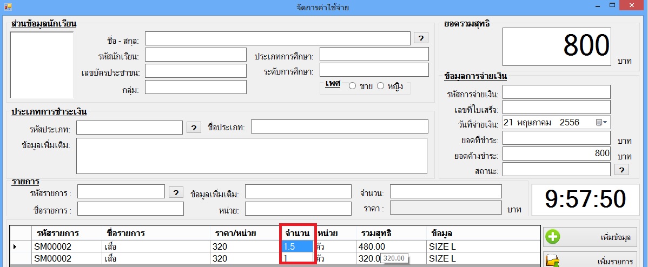Select the quantity cell showing 1

[297, 258]
